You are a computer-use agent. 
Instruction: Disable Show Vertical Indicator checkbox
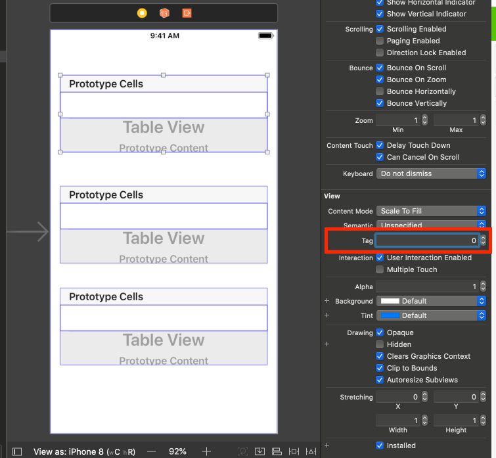tap(380, 14)
